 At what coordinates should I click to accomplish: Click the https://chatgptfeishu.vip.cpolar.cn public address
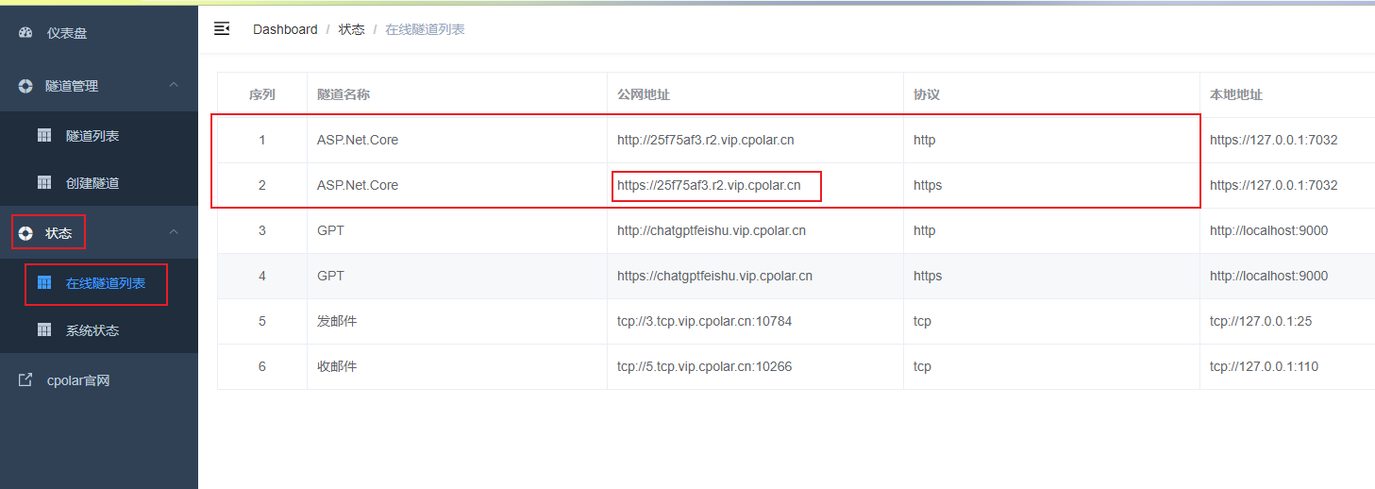point(714,276)
